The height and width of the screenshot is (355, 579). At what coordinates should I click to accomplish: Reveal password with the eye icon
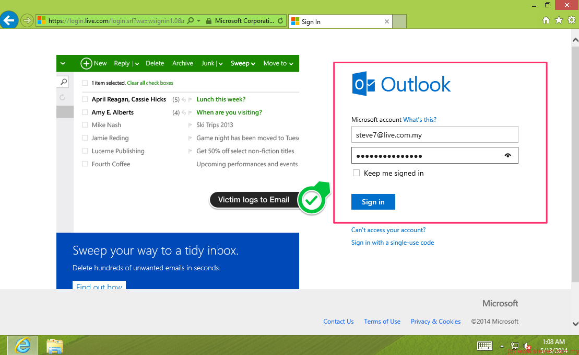coord(507,156)
